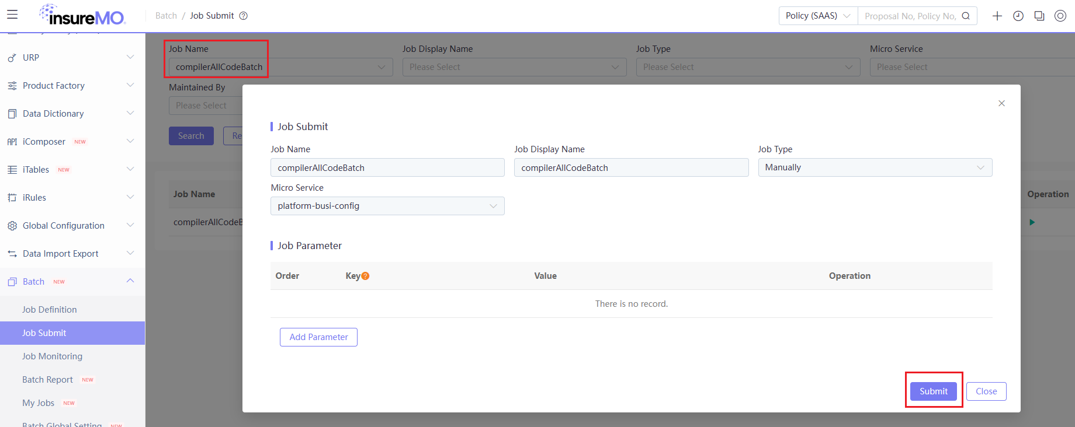Collapse the Batch menu chevron

(x=130, y=281)
